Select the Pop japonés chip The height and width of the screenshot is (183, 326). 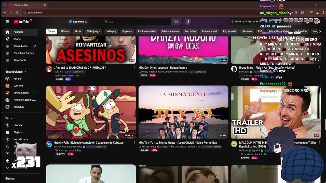230,31
